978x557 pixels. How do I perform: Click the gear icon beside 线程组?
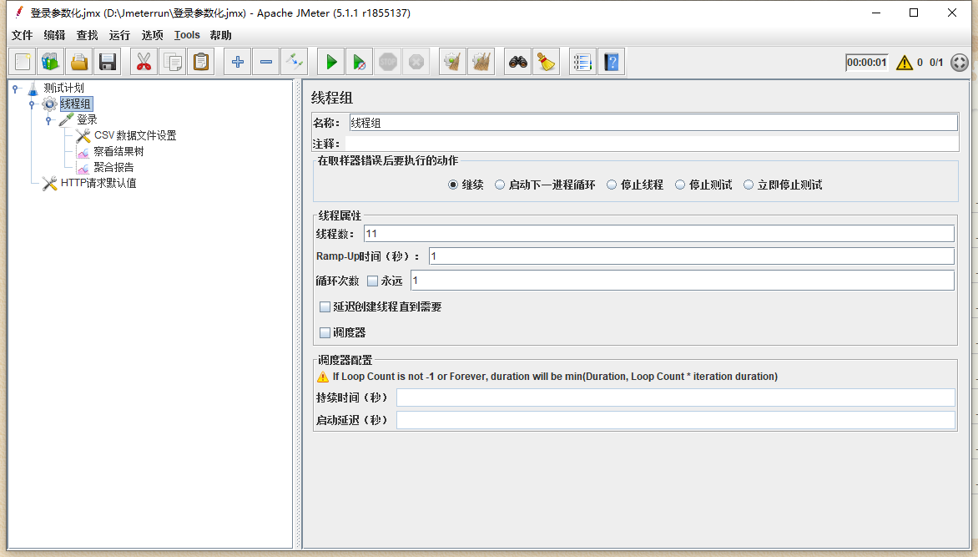pos(49,104)
